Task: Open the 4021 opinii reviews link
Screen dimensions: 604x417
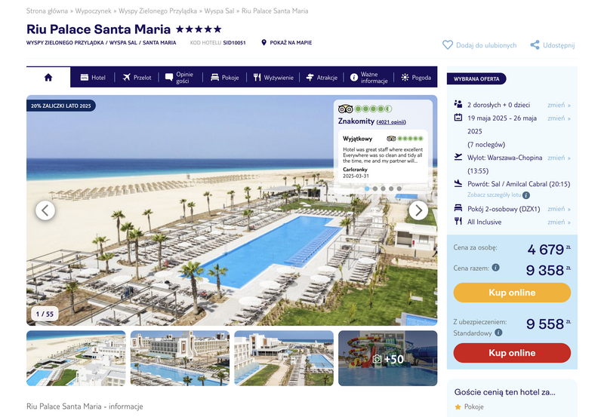Action: (391, 122)
